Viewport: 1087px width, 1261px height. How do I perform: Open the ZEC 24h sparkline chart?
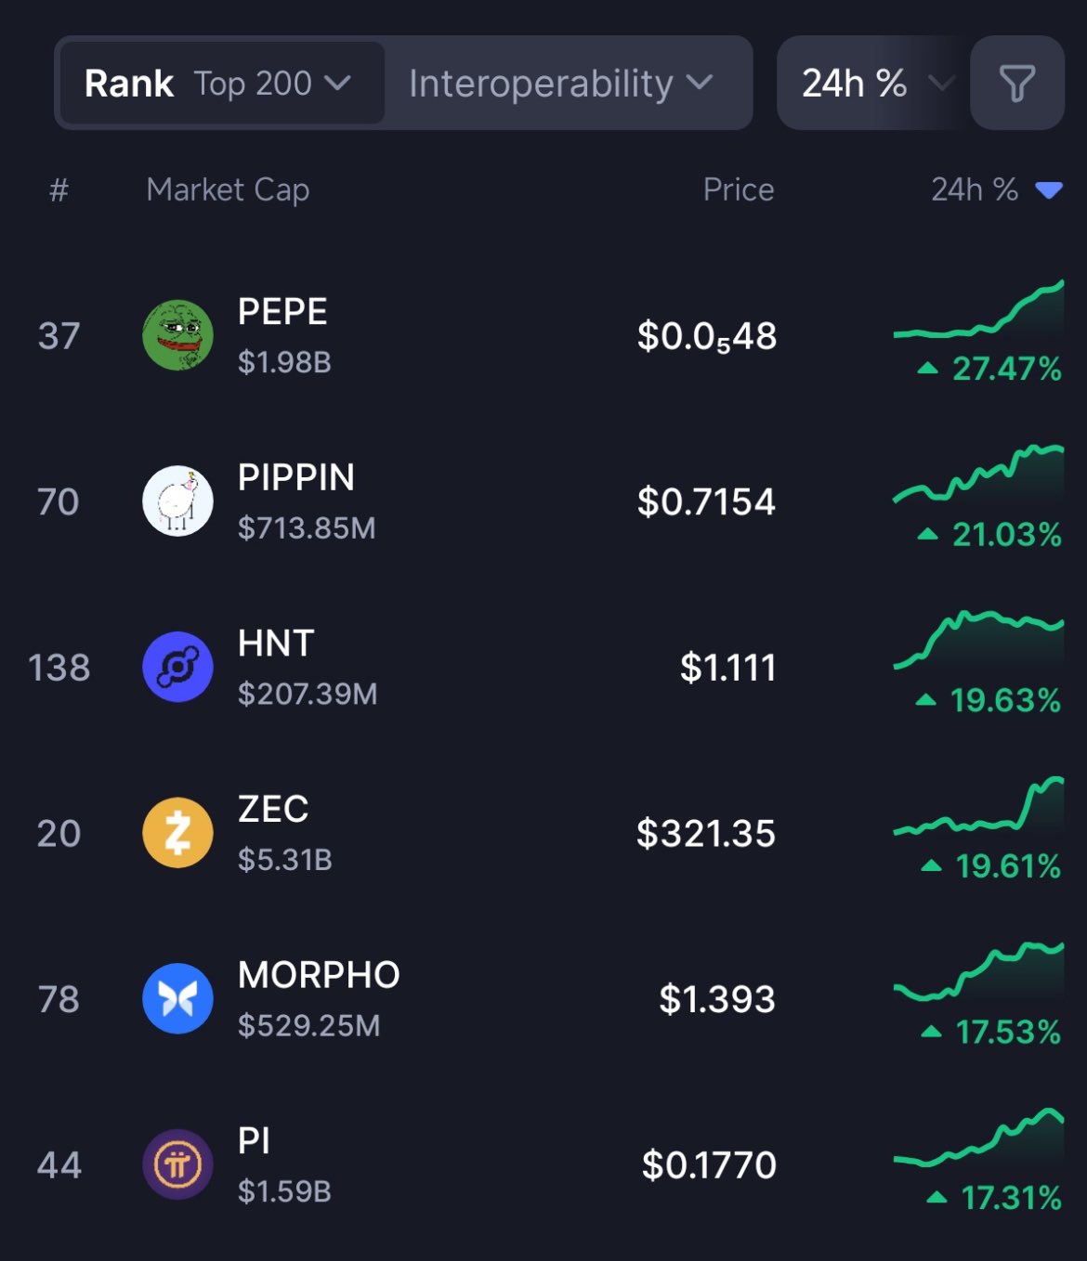tap(978, 808)
